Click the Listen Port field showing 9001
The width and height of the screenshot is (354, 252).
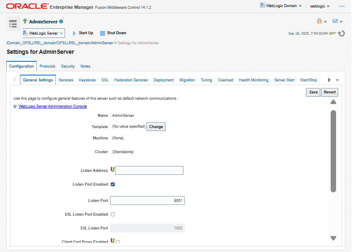pyautogui.click(x=148, y=201)
